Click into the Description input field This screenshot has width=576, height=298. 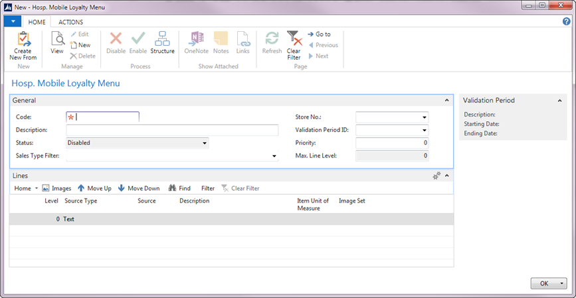pos(172,130)
